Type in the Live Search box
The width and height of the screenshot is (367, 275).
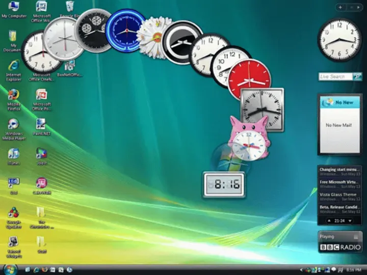click(x=335, y=76)
